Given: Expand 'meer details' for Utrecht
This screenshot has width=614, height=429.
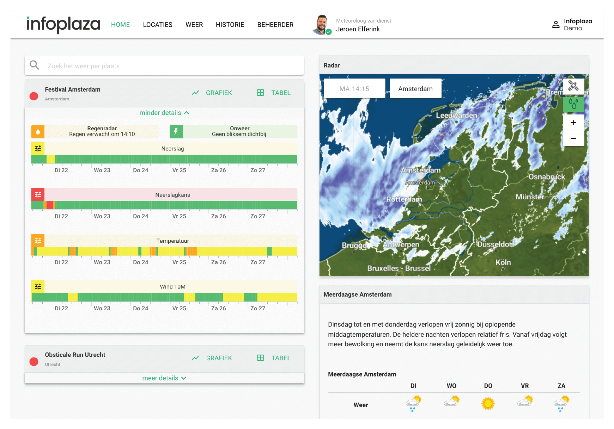Looking at the screenshot, I should point(164,378).
